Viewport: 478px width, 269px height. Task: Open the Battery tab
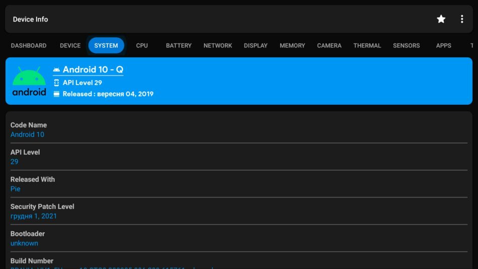point(179,45)
